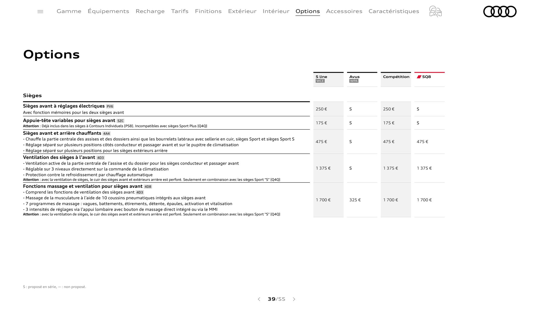Go to next page arrow

294,299
